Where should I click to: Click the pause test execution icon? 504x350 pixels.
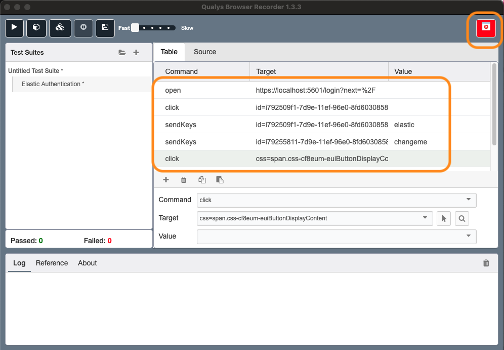83,28
